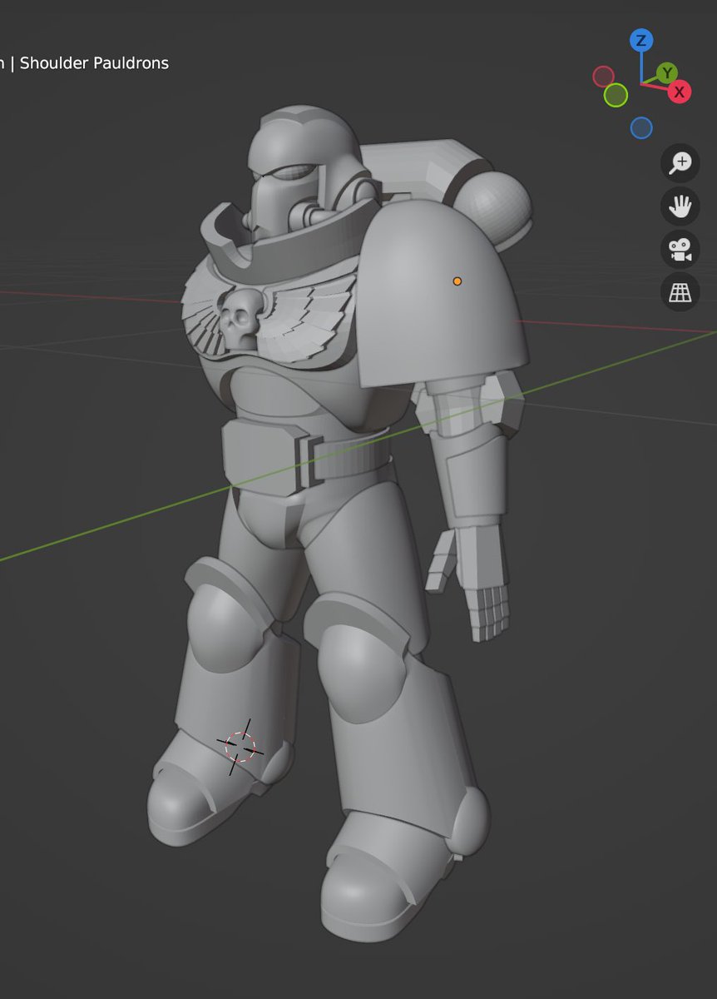
Task: Click the zoom magnifier viewport icon
Action: click(680, 162)
